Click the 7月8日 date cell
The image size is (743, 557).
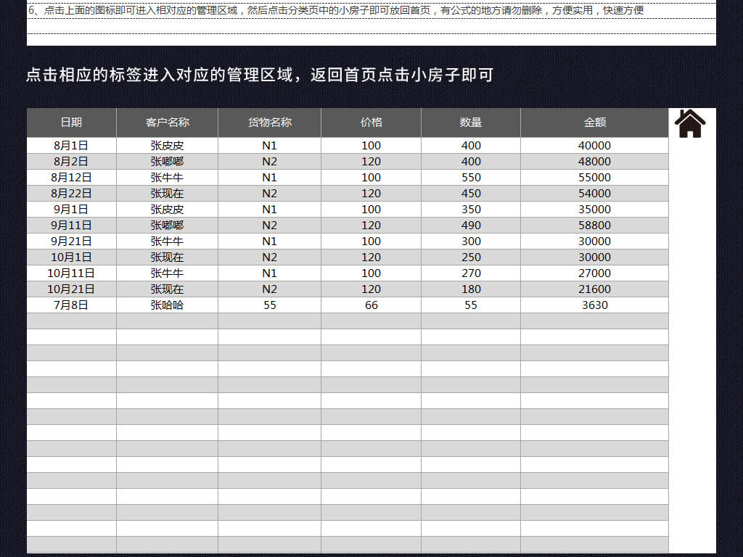click(x=72, y=305)
